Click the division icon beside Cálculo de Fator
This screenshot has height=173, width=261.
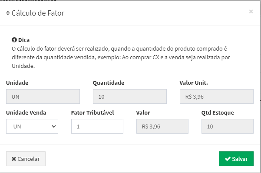pos(8,13)
